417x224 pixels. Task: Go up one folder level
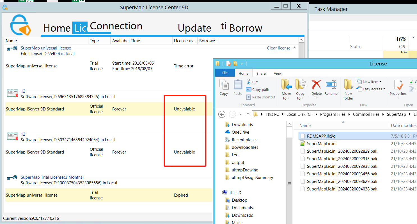click(x=248, y=114)
